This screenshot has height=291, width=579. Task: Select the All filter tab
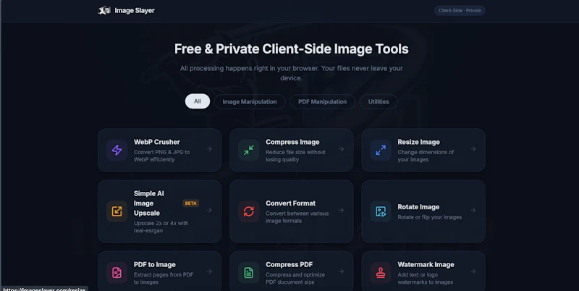coord(198,101)
